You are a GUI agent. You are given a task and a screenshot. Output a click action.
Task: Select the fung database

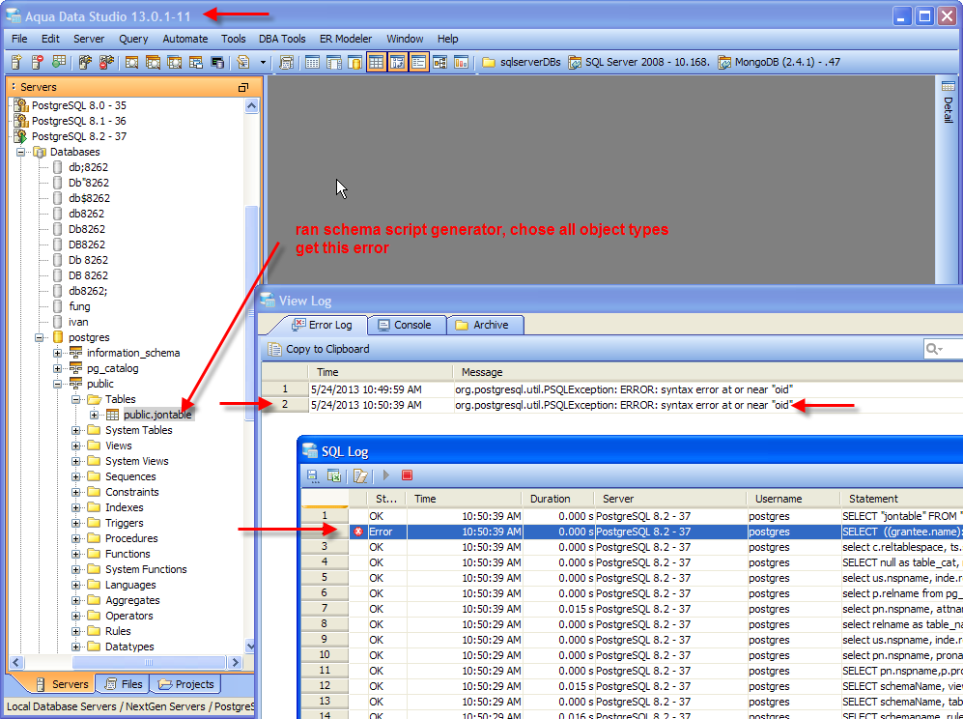click(x=79, y=306)
